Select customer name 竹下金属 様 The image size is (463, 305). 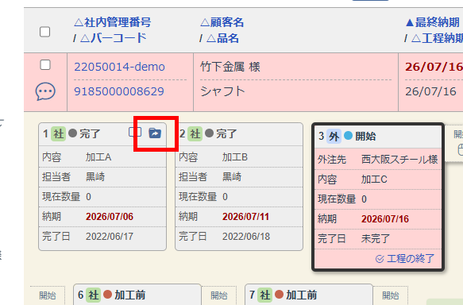230,67
